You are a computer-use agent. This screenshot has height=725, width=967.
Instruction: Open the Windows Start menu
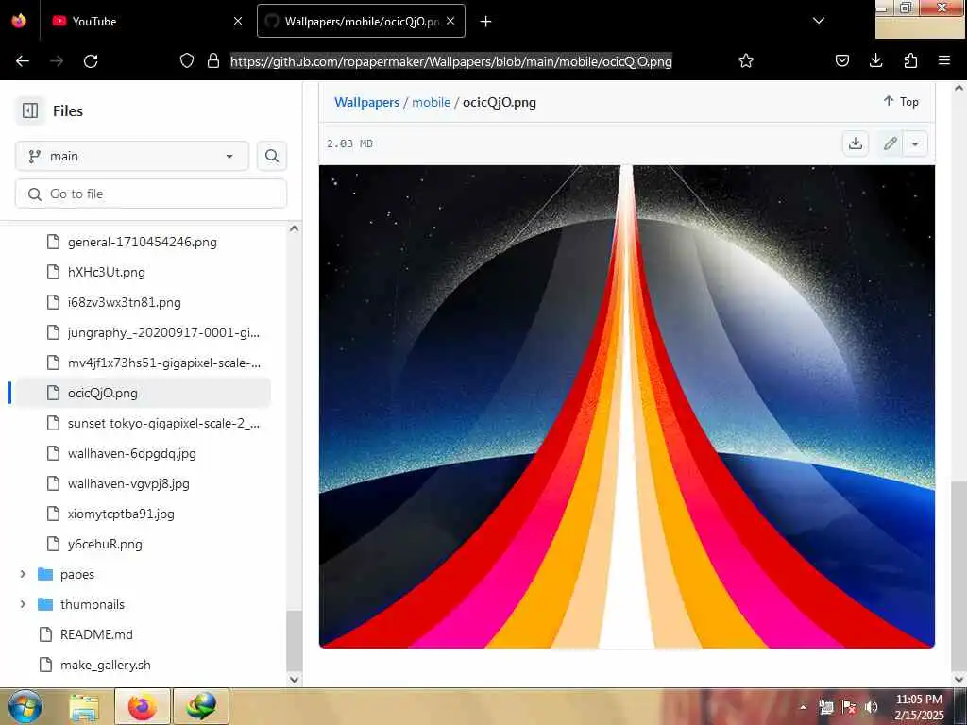point(25,706)
